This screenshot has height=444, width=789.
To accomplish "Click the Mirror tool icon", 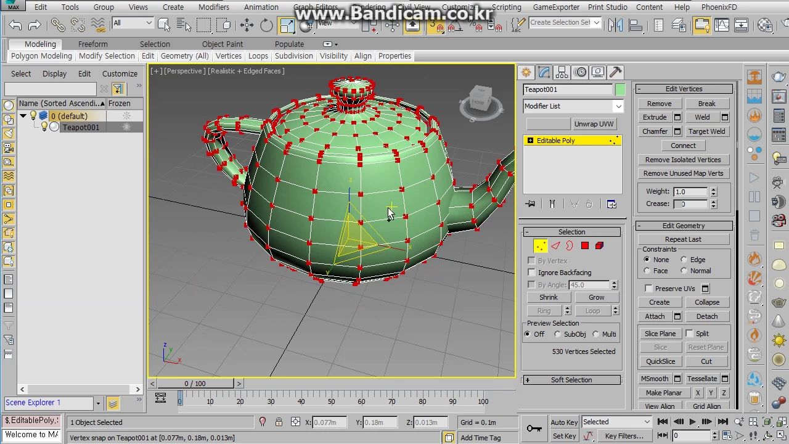I will (615, 25).
